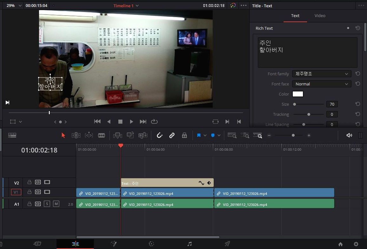Go to first frame button

coord(97,121)
